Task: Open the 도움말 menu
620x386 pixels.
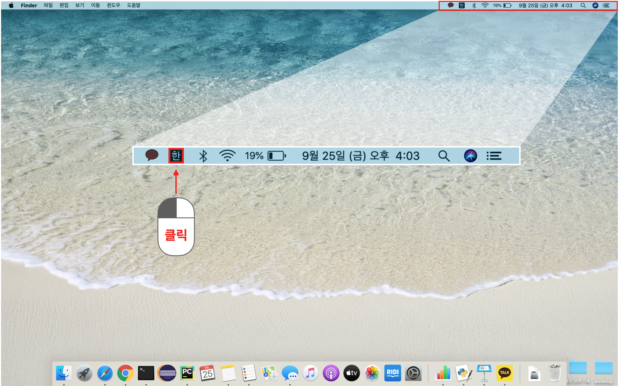Action: 134,5
